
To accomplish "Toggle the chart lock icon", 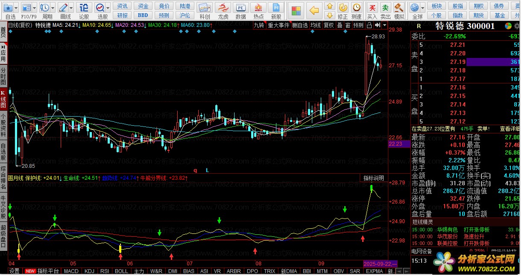I will click(x=370, y=25).
